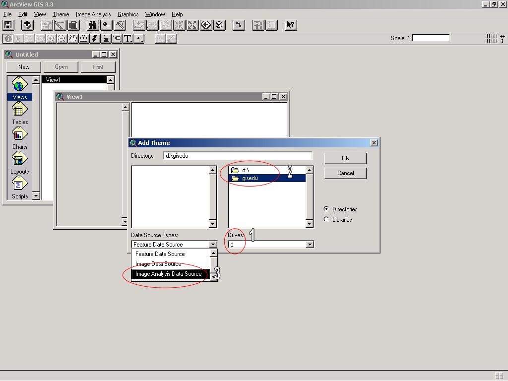This screenshot has width=508, height=381.
Task: Click the context Help arrow-question icon
Action: pyautogui.click(x=291, y=25)
